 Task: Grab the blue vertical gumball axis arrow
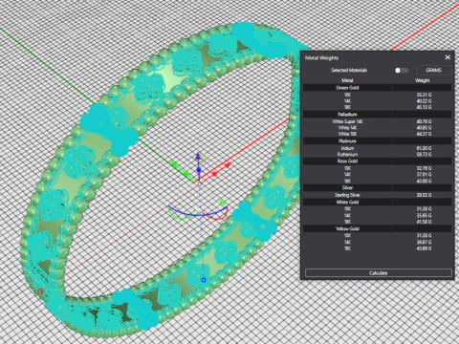click(198, 156)
